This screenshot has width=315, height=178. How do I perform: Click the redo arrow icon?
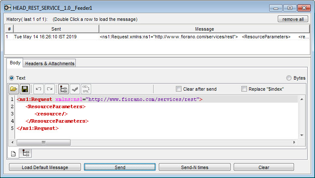[50, 89]
